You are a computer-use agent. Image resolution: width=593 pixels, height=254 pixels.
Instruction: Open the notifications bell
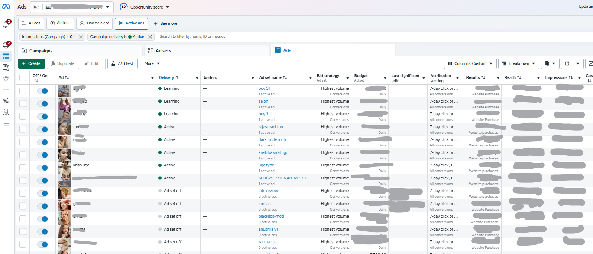pyautogui.click(x=6, y=24)
